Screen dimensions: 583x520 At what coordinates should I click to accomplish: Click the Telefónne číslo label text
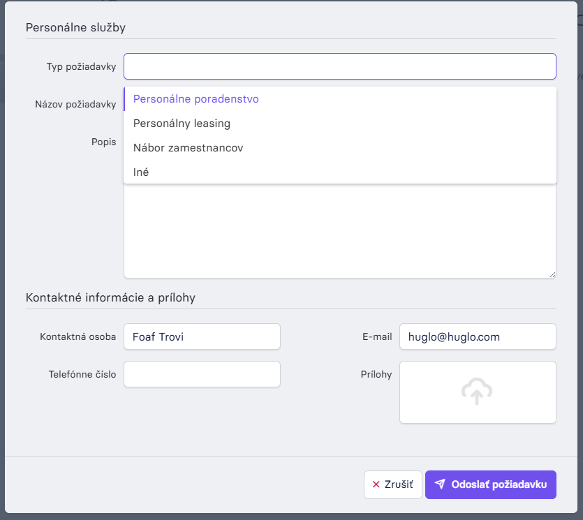coord(82,374)
